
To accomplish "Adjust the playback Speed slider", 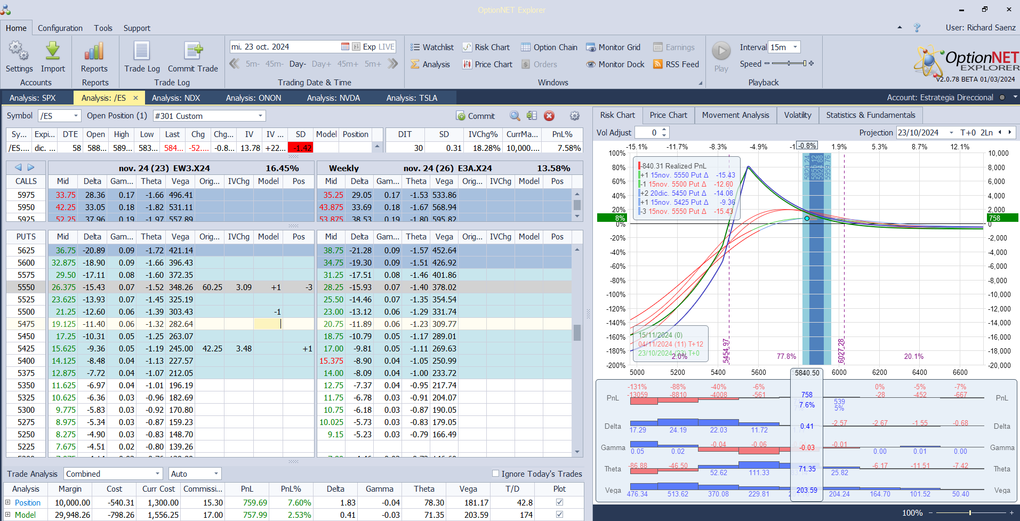I will (805, 63).
